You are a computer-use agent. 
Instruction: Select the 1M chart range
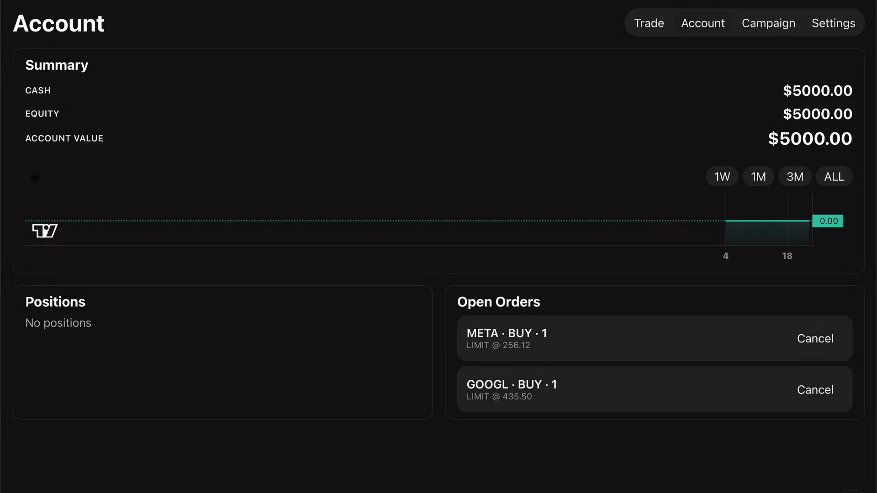point(758,177)
